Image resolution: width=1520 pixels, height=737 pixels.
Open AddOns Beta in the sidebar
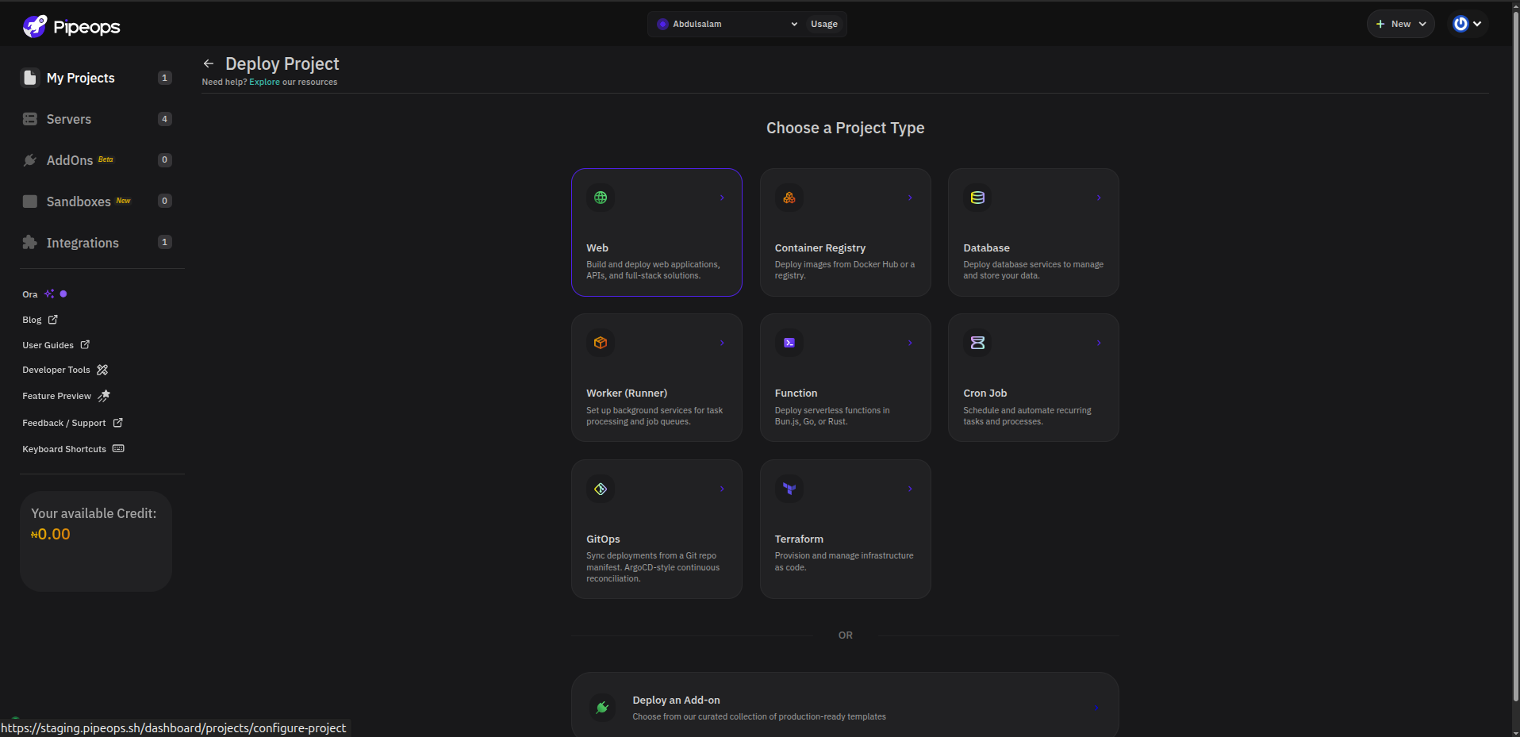pos(96,160)
